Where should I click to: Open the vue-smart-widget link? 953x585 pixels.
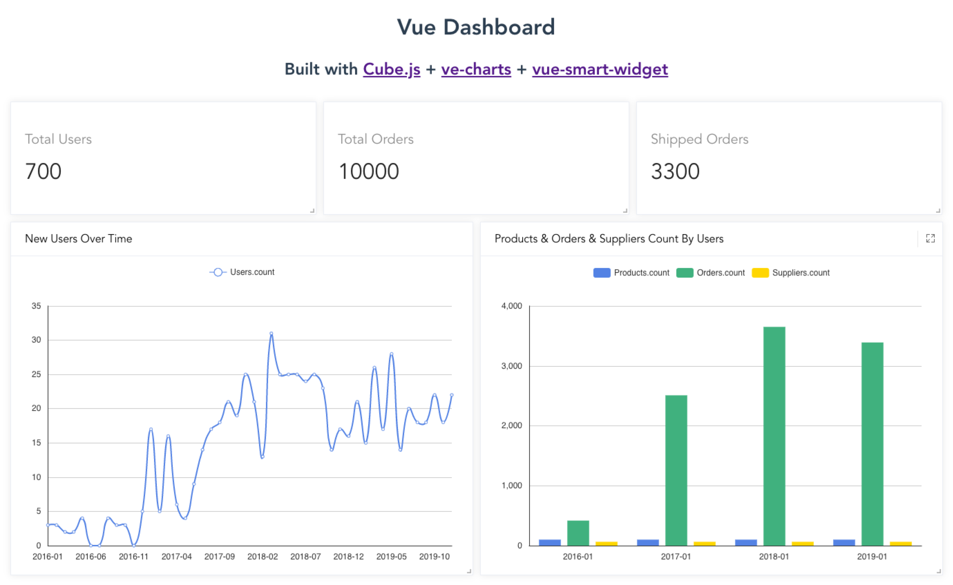click(600, 69)
